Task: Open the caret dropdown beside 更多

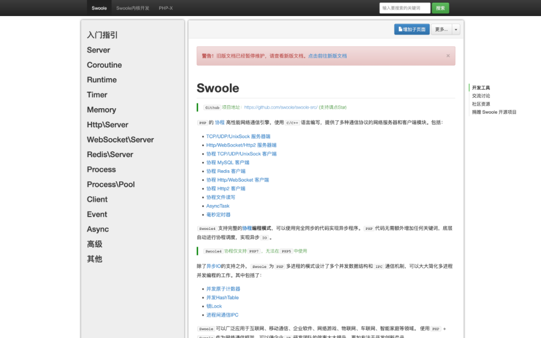Action: [x=456, y=30]
